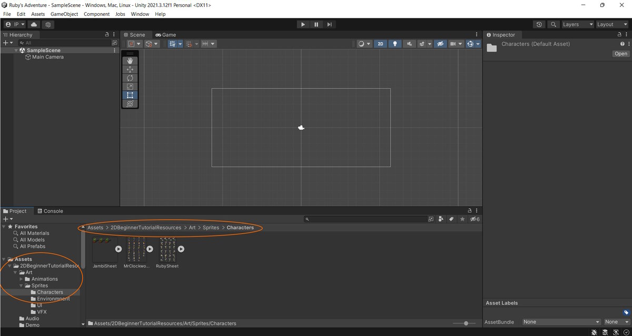The height and width of the screenshot is (336, 632).
Task: Select the RubySheet asset thumbnail
Action: pos(167,249)
